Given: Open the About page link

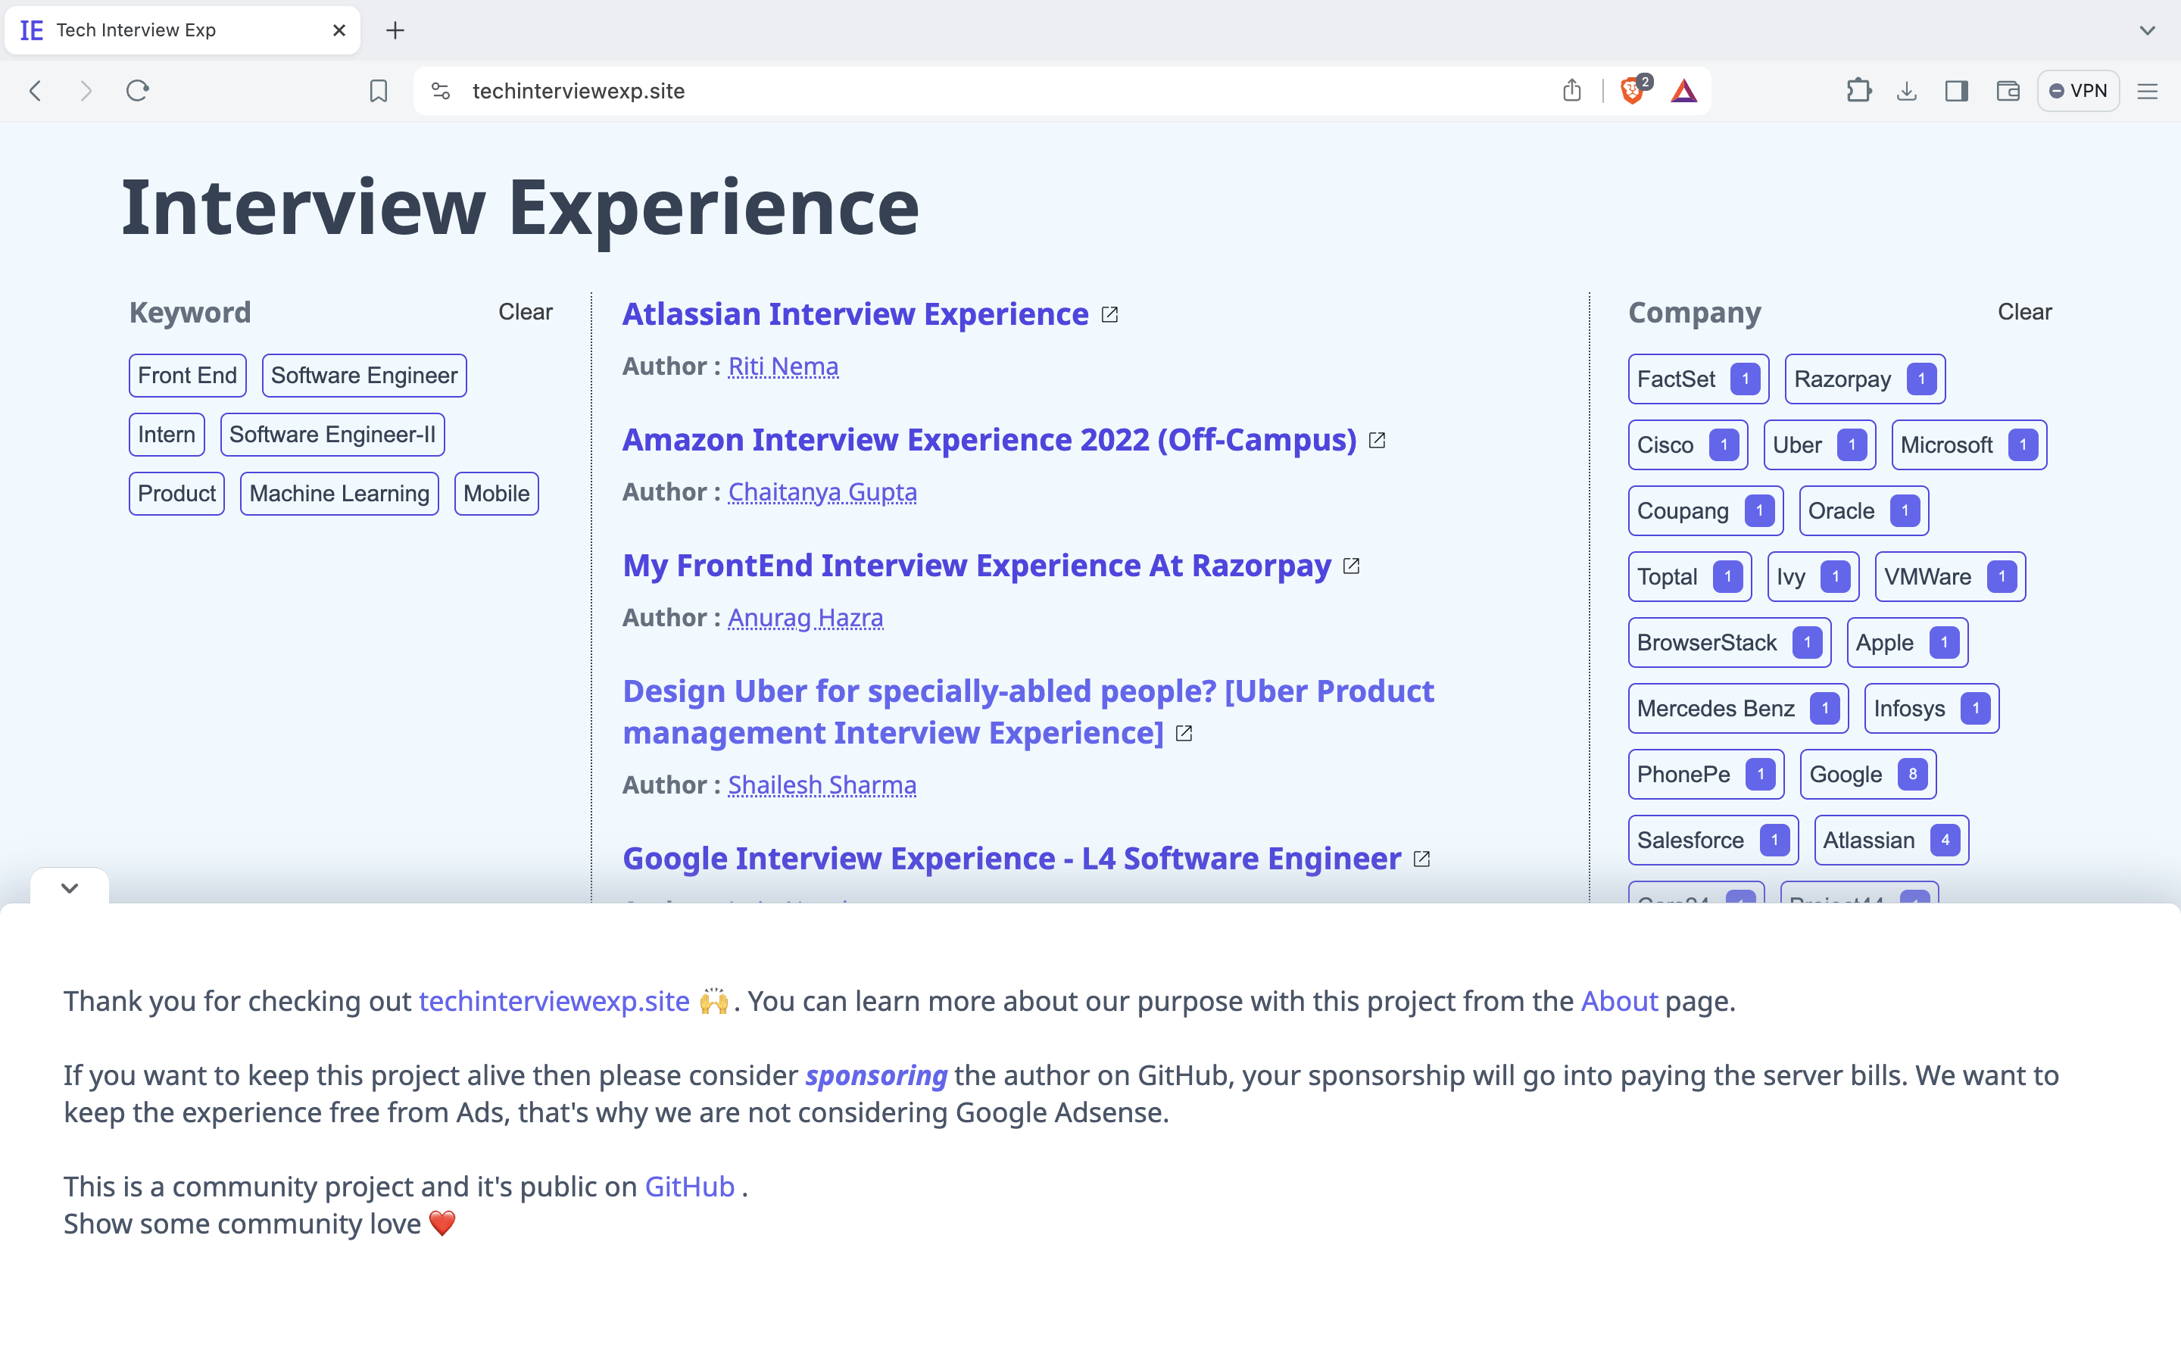Looking at the screenshot, I should point(1620,1002).
